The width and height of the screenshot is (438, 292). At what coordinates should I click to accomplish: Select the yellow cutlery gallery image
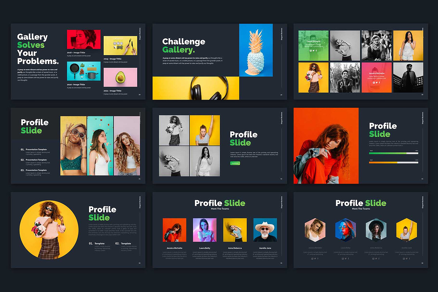click(120, 45)
